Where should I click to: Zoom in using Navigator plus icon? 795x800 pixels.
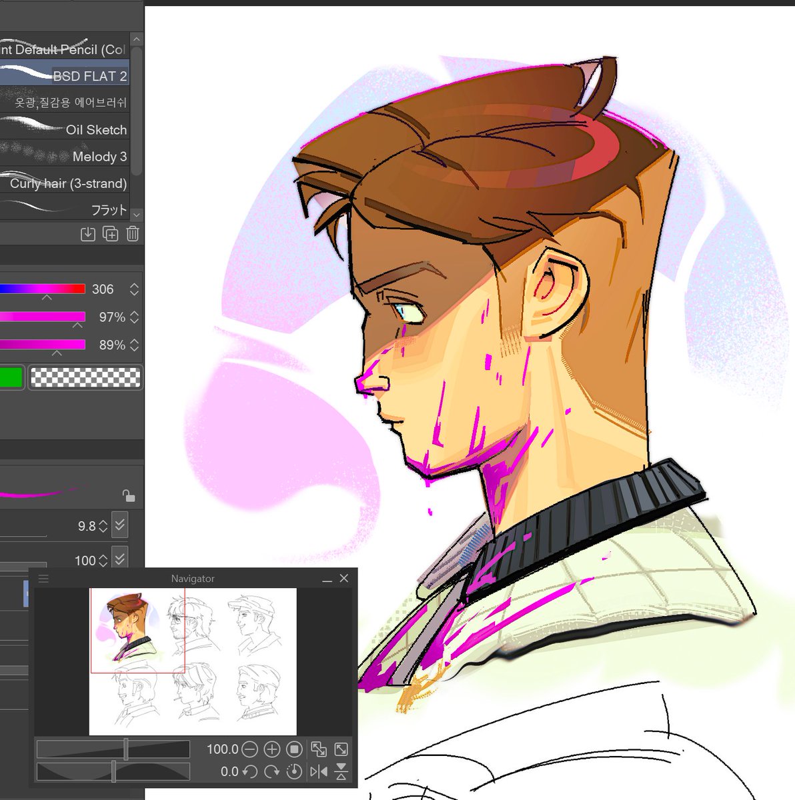pyautogui.click(x=272, y=749)
